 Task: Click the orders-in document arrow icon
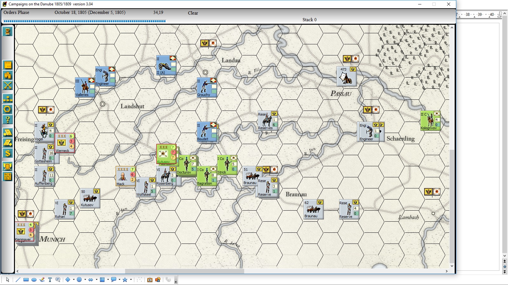8,132
